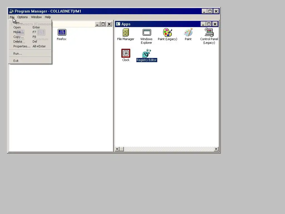Click the Apps window system icon
The height and width of the screenshot is (214, 285).
pyautogui.click(x=118, y=24)
